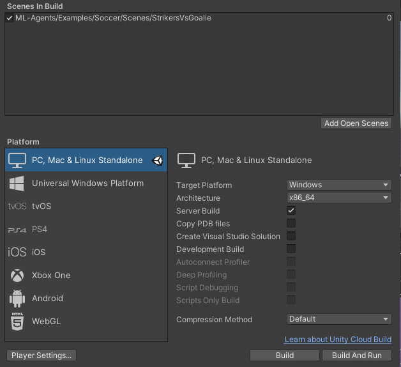Select the Xbox One logo icon
The height and width of the screenshot is (367, 401).
click(17, 276)
